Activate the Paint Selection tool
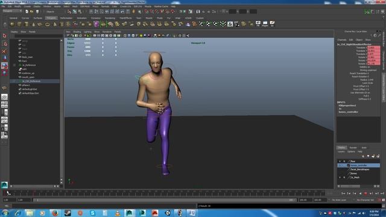Image resolution: width=386 pixels, height=217 pixels. pyautogui.click(x=4, y=51)
